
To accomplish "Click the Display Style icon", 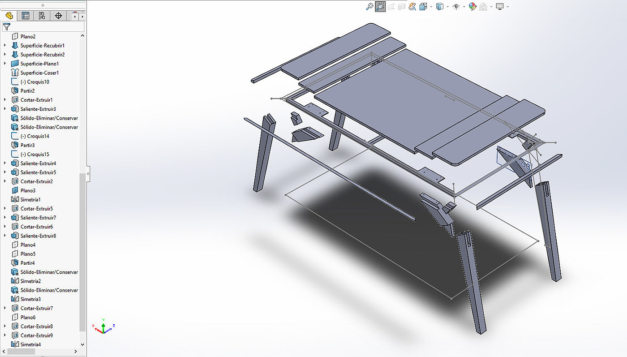I will click(x=440, y=6).
